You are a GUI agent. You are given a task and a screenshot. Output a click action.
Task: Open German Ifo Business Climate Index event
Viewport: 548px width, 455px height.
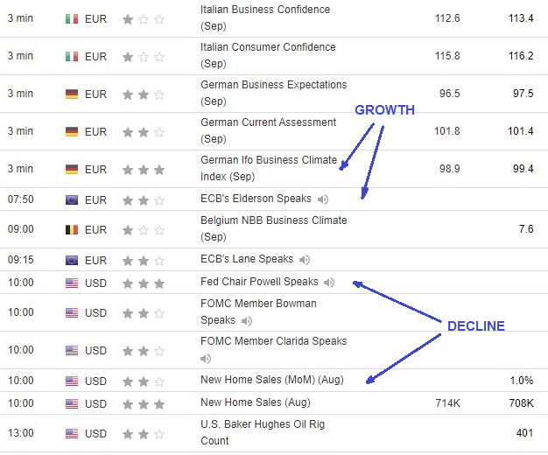coord(269,169)
